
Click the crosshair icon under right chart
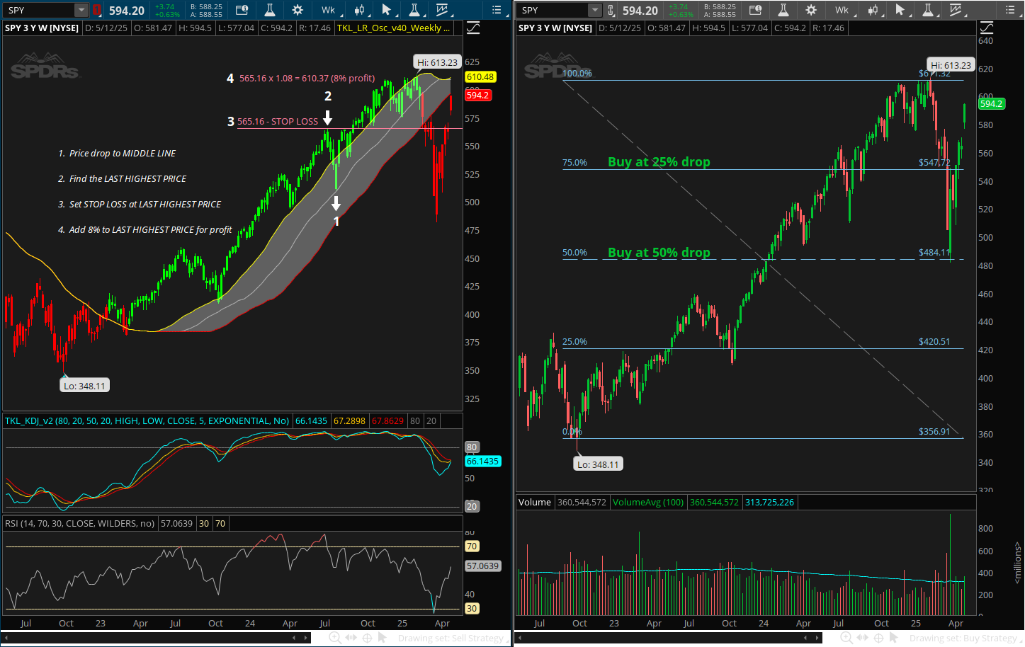878,638
